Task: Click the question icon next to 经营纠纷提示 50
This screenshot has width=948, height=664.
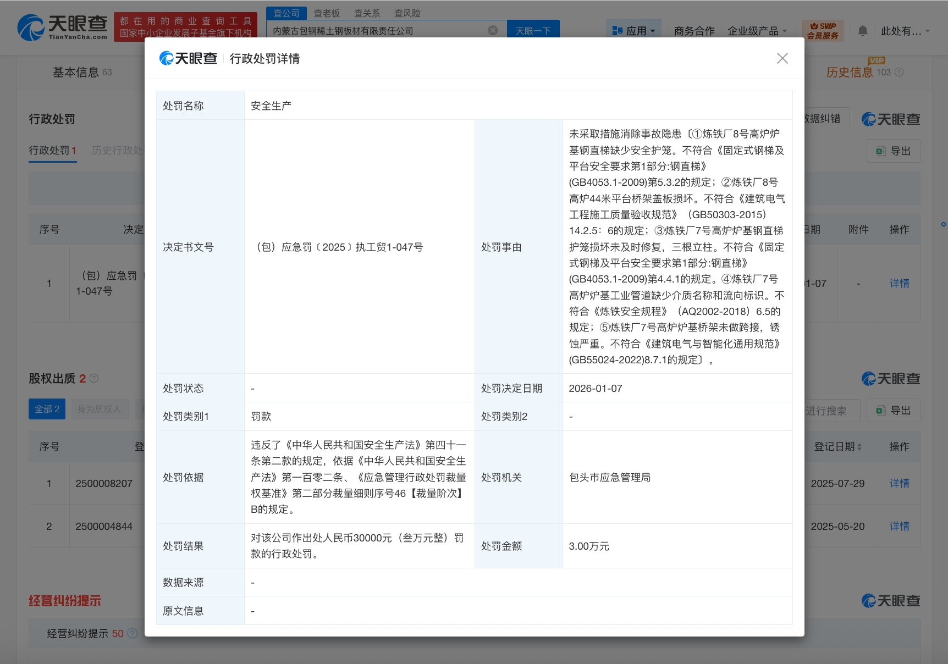Action: point(131,633)
